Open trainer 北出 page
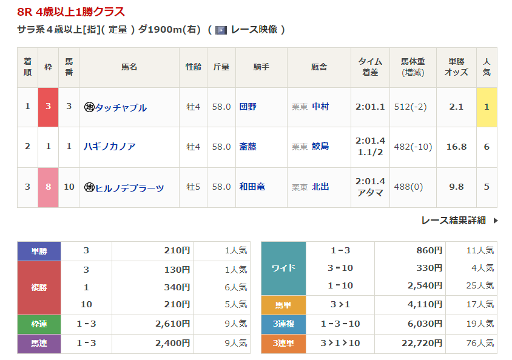This screenshot has height=360, width=512. [x=320, y=187]
